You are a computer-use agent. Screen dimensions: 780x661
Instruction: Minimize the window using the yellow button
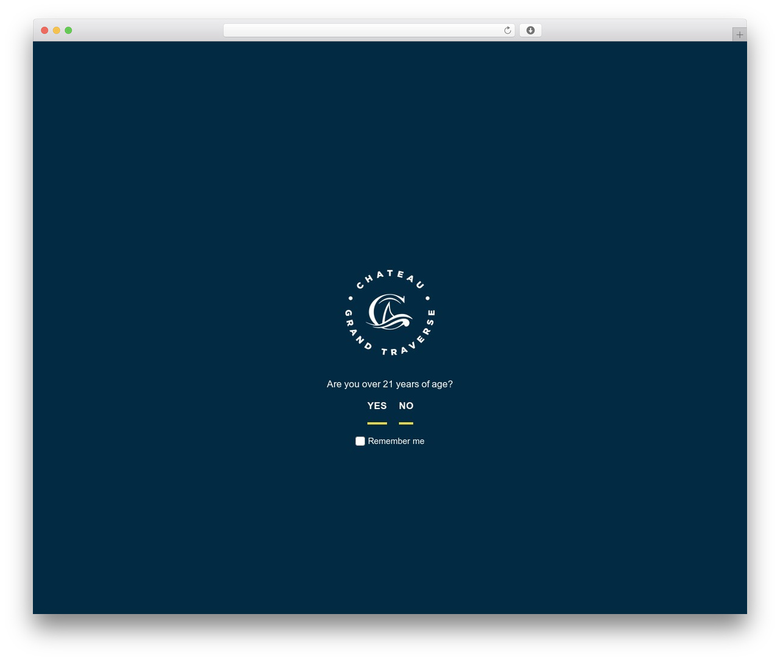click(57, 30)
